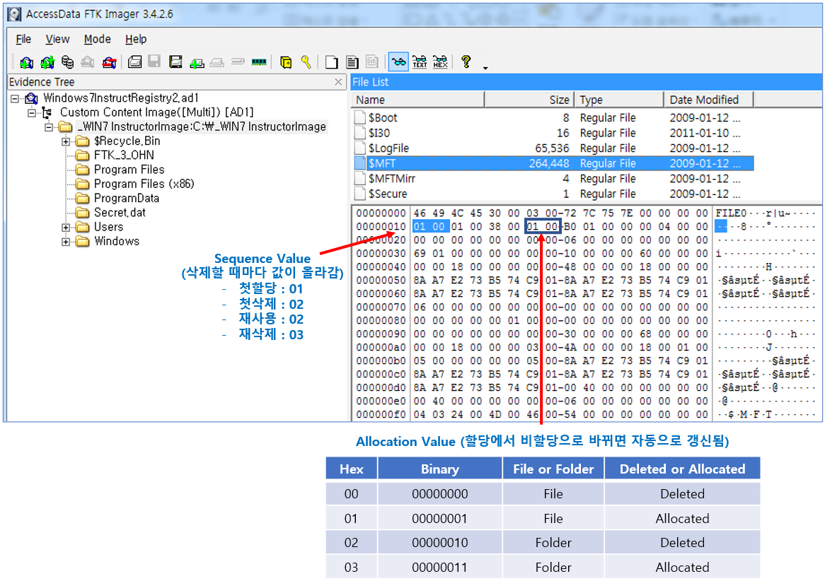This screenshot has width=825, height=581.
Task: Select the ProgramData folder
Action: click(x=126, y=198)
